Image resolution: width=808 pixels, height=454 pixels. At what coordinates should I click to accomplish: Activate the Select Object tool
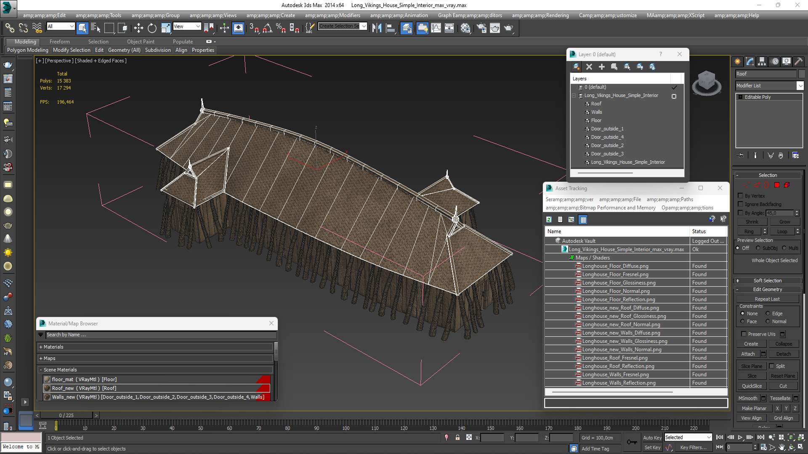coord(82,28)
